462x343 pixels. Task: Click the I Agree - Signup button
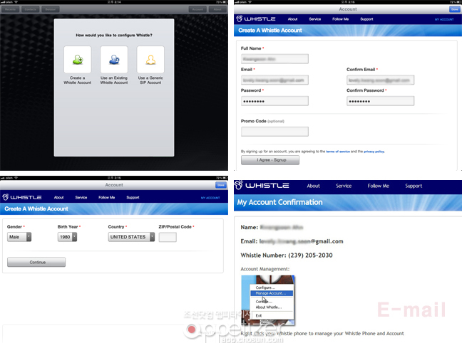pos(270,160)
